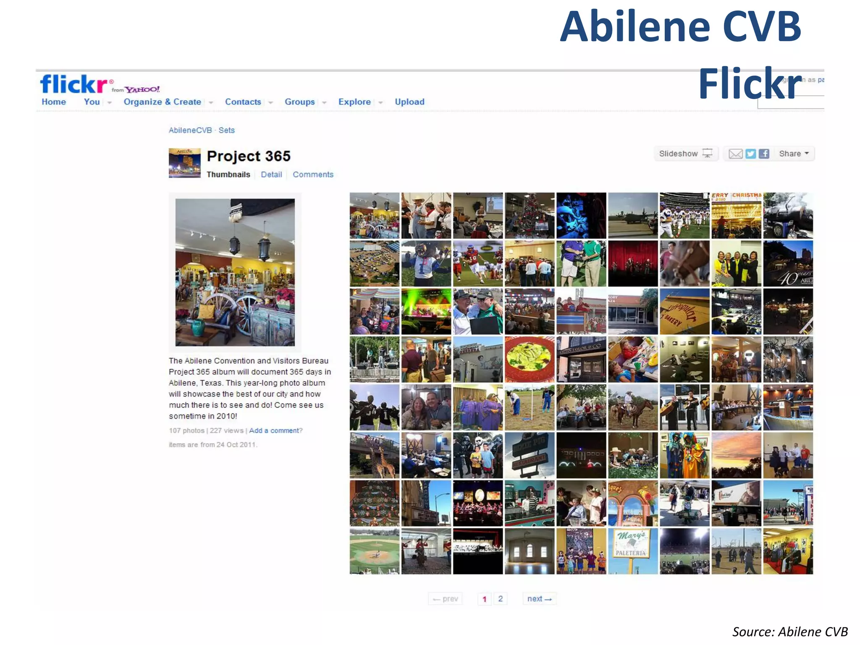860x645 pixels.
Task: Open Contacts menu item
Action: coord(243,102)
